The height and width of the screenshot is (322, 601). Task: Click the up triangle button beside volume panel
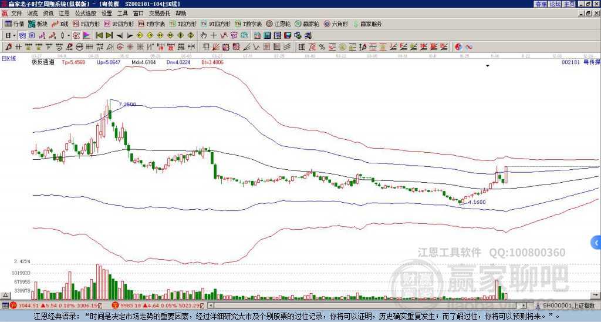tap(5, 295)
